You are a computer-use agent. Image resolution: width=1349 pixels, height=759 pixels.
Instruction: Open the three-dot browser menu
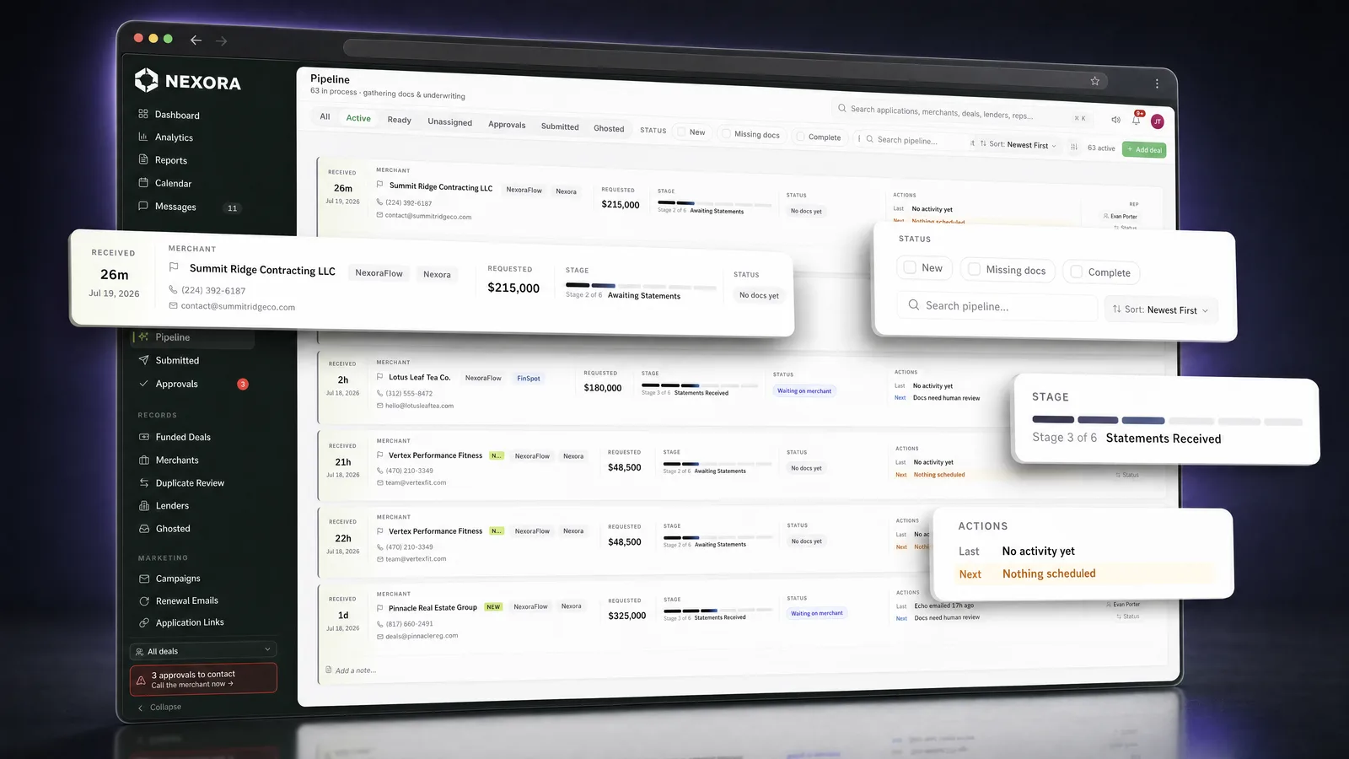[1157, 83]
